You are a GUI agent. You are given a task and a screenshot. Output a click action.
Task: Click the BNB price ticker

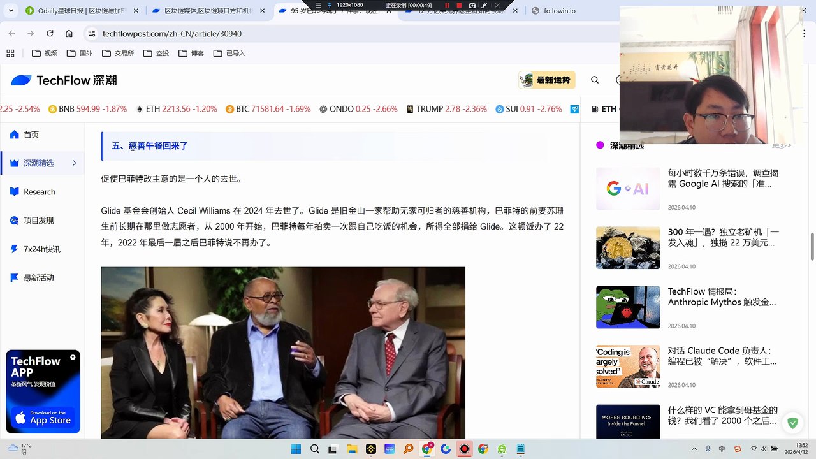pos(87,109)
